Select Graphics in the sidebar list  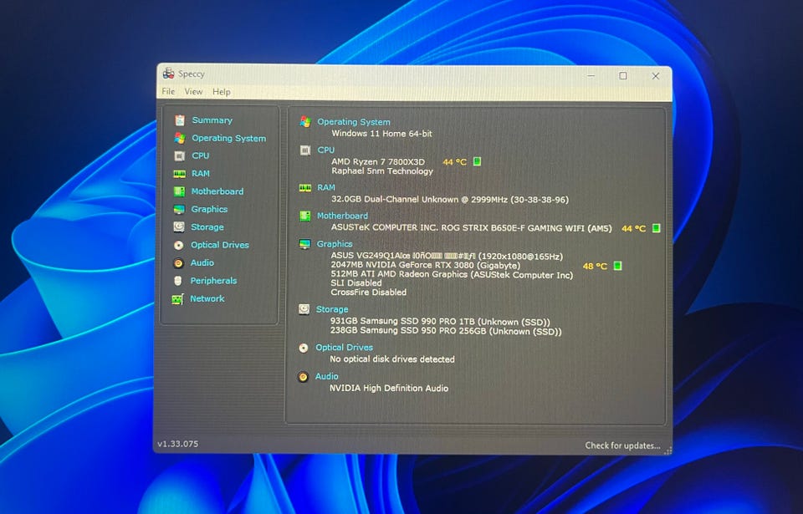[209, 210]
